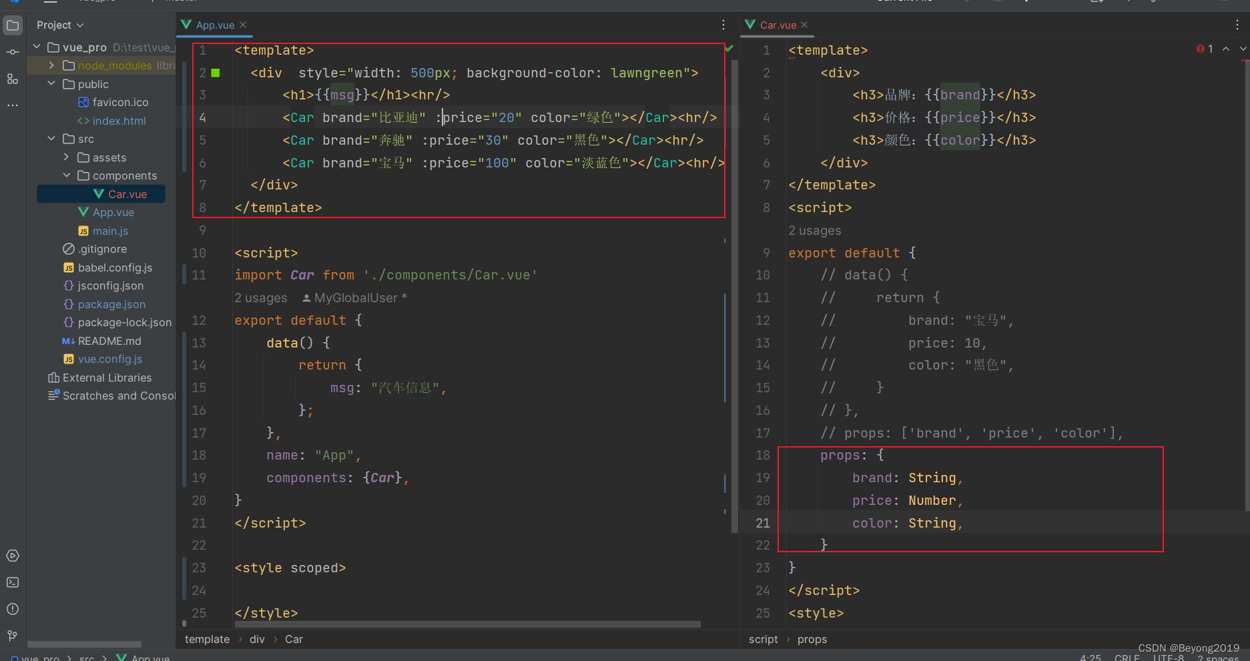Open the Terminal tool window icon
The height and width of the screenshot is (661, 1250).
coord(13,582)
